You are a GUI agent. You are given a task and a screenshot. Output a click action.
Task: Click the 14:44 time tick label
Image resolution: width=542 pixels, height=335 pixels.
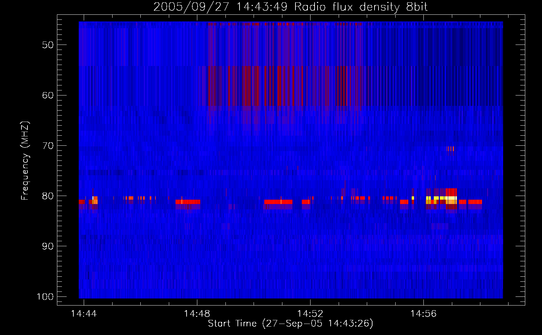pos(84,314)
